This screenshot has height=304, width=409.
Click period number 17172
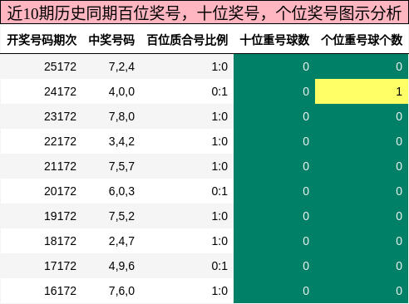60,266
